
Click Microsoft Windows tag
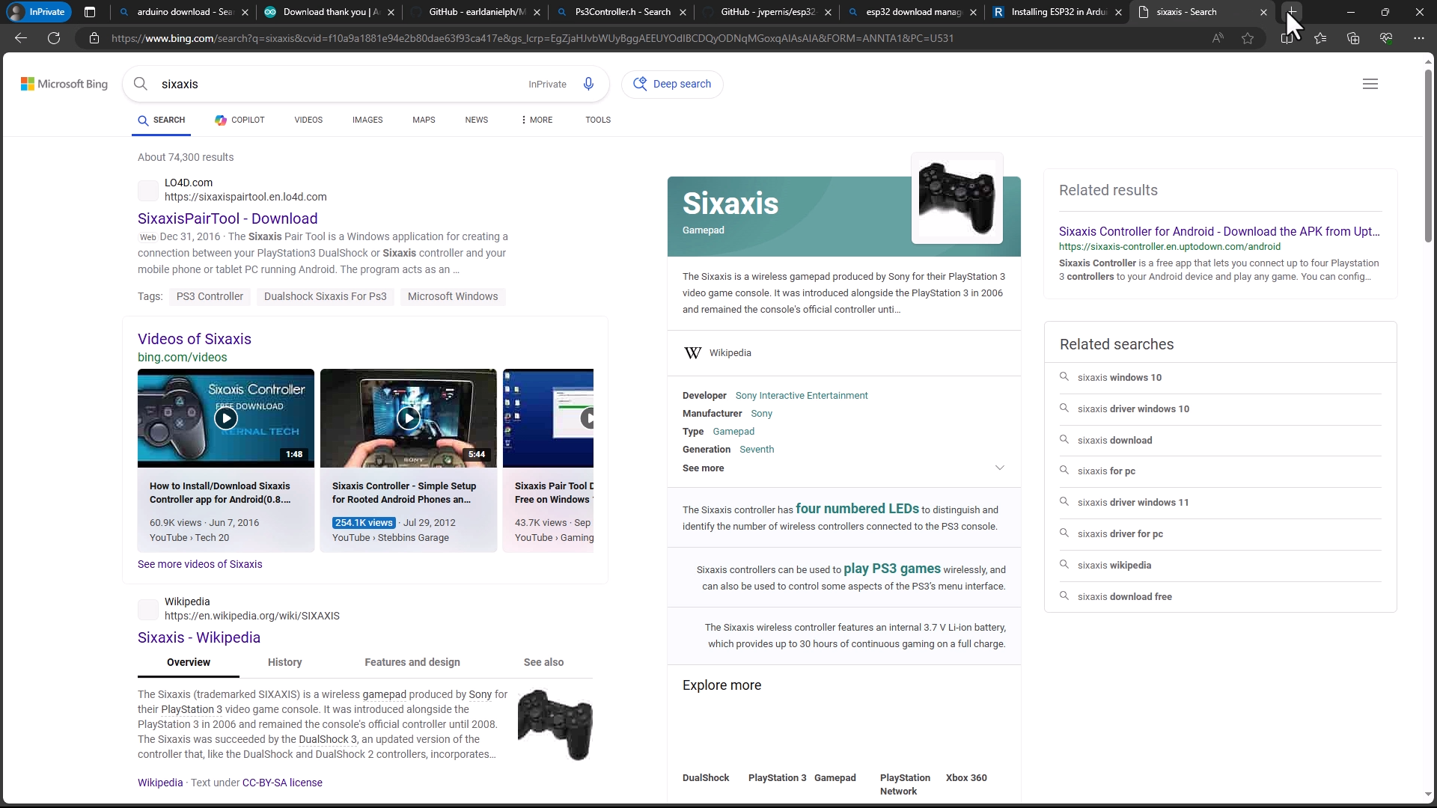pyautogui.click(x=453, y=297)
